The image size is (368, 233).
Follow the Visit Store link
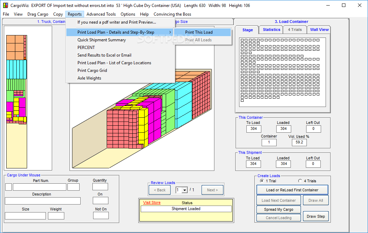152,202
